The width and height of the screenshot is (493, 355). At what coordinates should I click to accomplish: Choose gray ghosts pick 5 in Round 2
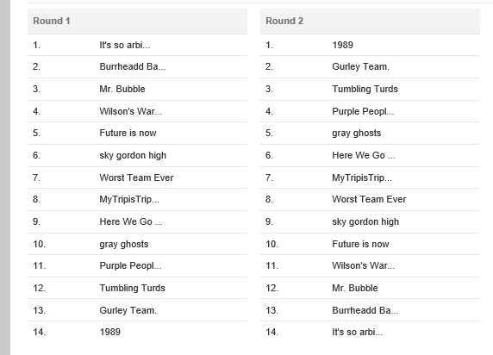(357, 133)
